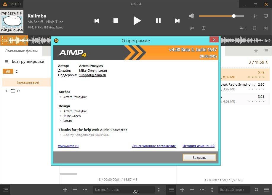The height and width of the screenshot is (195, 272).
Task: Open the scheduler clock icon
Action: 204,28
